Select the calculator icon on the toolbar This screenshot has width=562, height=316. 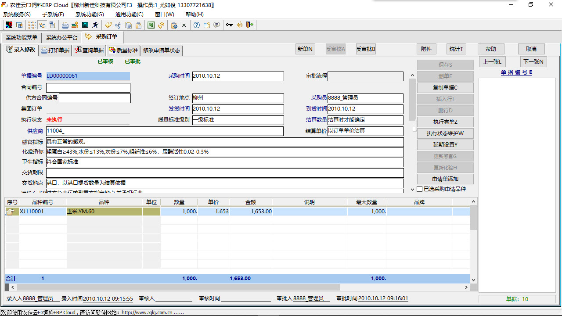(85, 25)
